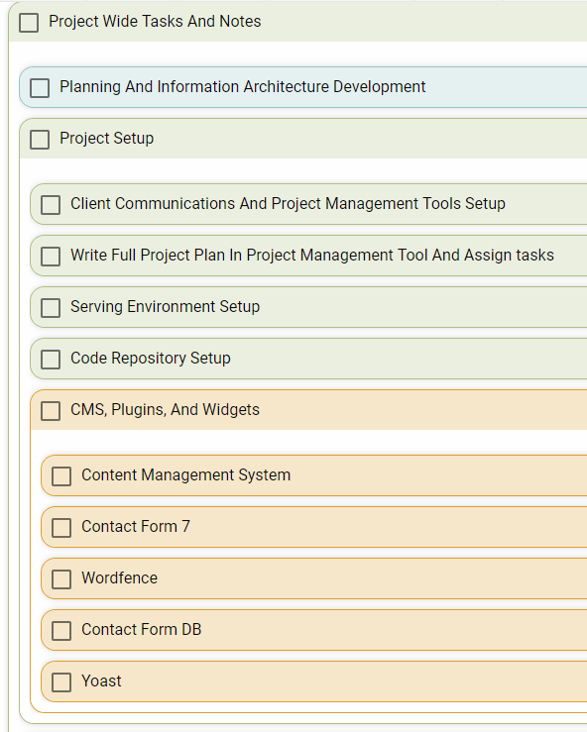Tick the Write Full Project Plan checkbox
This screenshot has height=732, width=587.
[x=51, y=257]
